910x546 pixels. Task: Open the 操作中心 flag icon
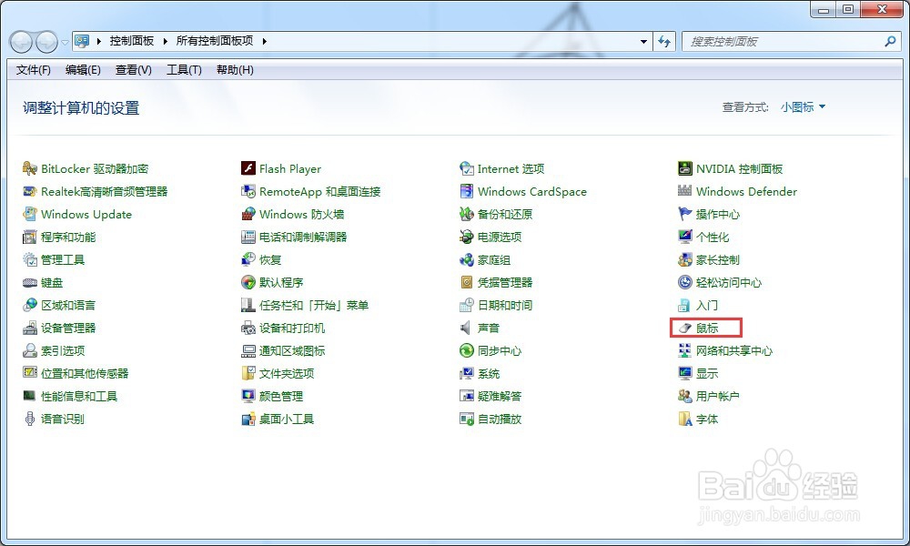click(685, 214)
